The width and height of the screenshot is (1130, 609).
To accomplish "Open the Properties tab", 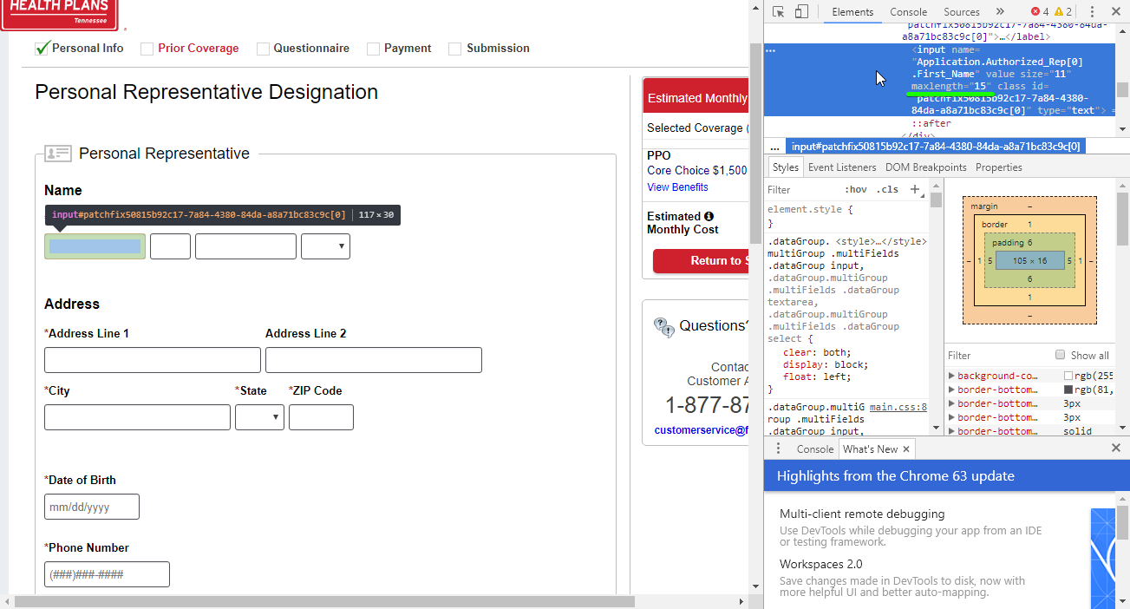I will pyautogui.click(x=999, y=167).
